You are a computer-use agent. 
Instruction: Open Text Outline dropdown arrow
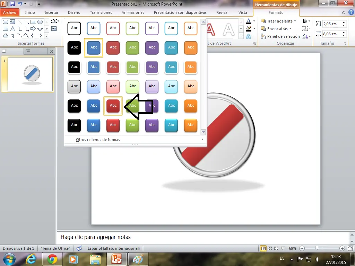254,29
